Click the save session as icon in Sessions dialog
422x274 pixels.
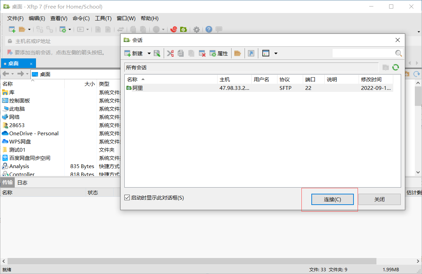(157, 53)
